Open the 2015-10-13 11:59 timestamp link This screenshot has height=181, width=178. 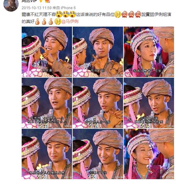(x=37, y=8)
